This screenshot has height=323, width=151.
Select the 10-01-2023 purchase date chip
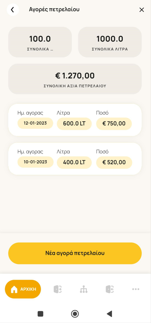pos(36,162)
